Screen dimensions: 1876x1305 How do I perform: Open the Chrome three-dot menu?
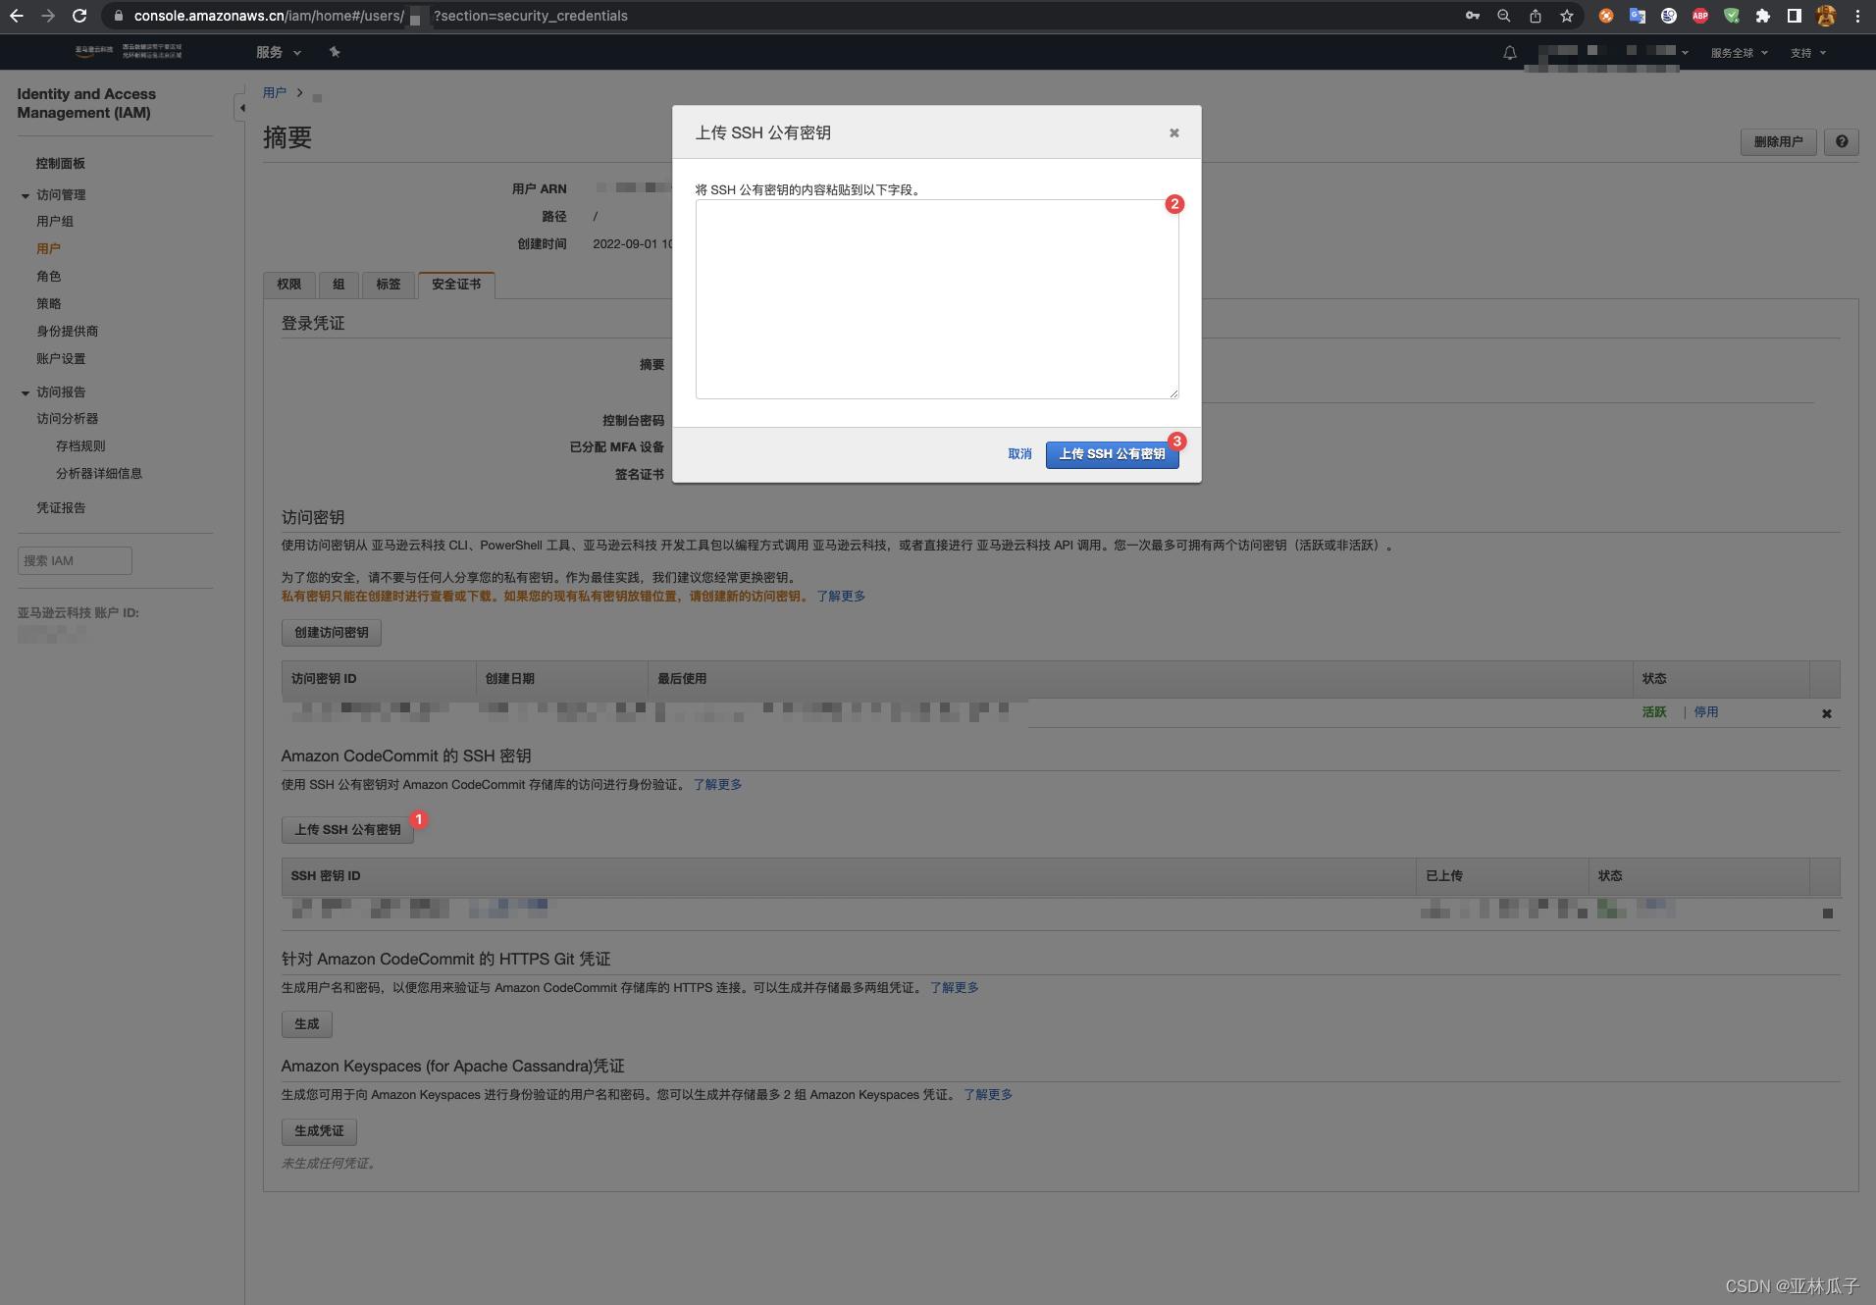click(1857, 16)
